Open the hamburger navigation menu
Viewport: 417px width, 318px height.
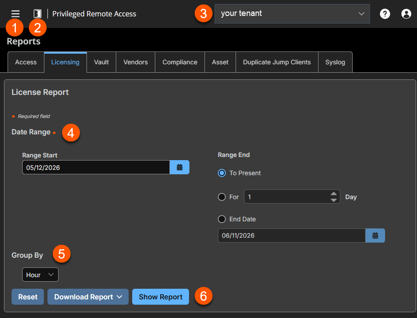pyautogui.click(x=16, y=14)
